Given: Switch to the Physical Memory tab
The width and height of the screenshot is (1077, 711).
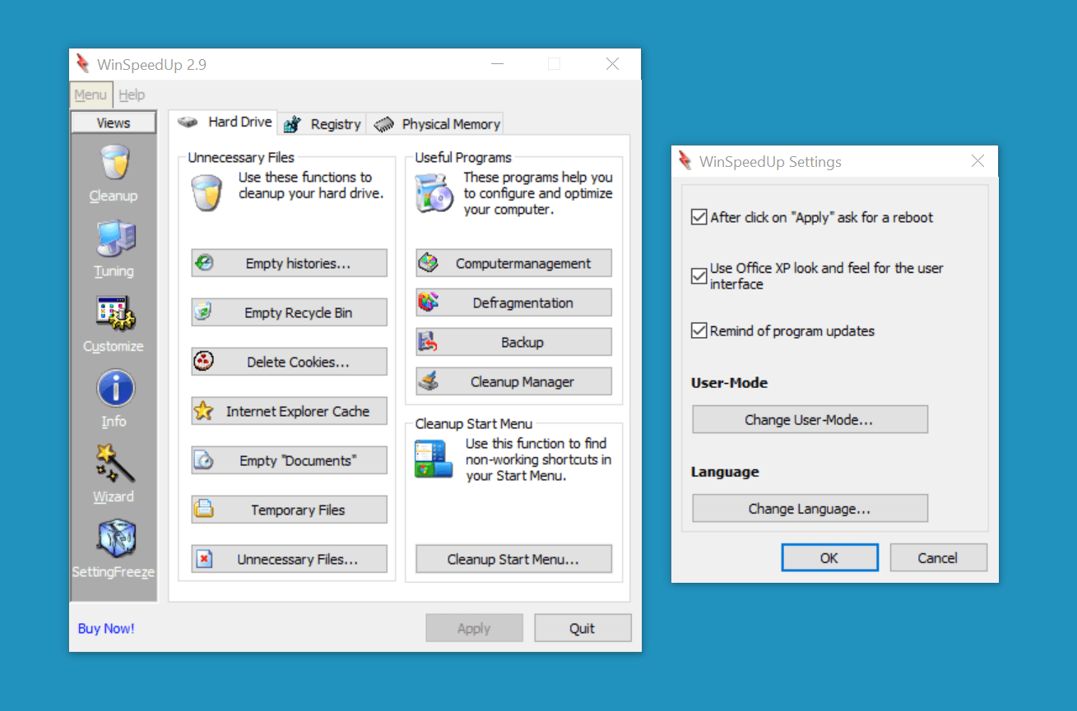Looking at the screenshot, I should pos(435,124).
